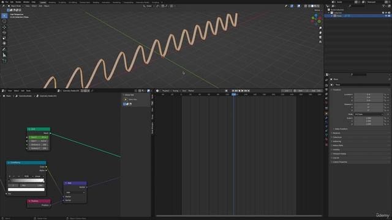The image size is (392, 220).
Task: Click the Blender logo icon in the top bar
Action: pos(2,2)
